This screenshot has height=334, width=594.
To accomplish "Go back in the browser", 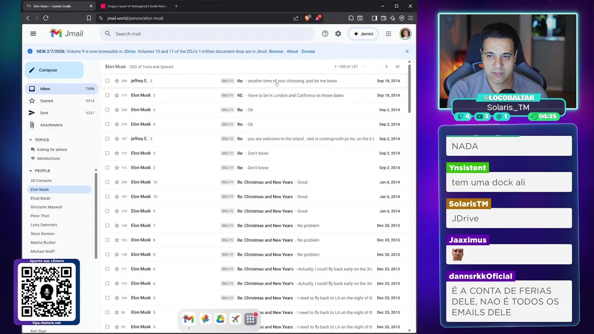I will [28, 18].
